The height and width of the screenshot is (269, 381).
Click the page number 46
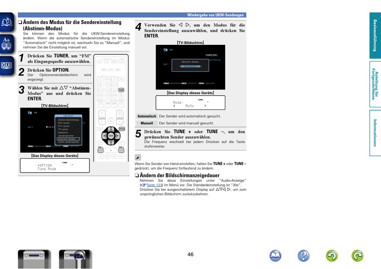click(190, 255)
